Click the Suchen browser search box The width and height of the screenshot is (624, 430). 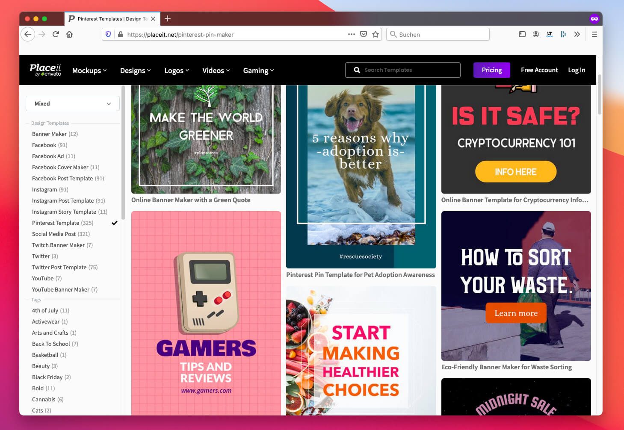pos(438,34)
